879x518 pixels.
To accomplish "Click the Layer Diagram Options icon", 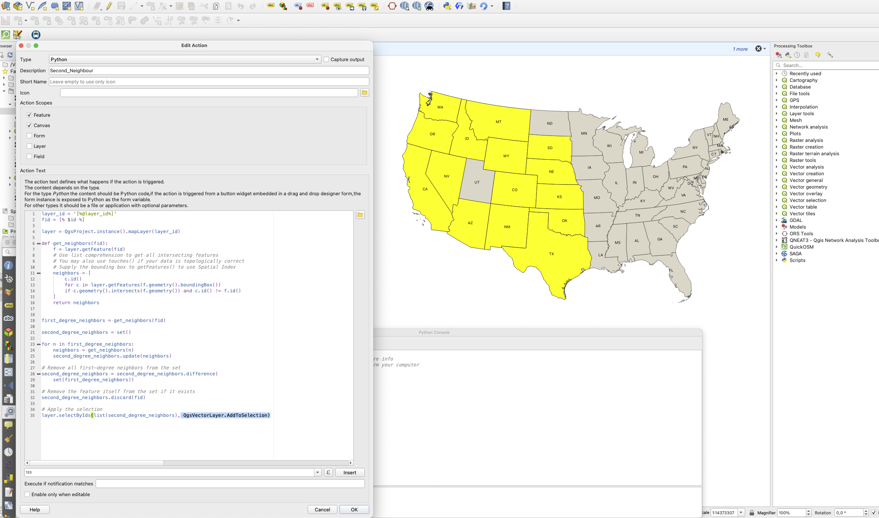I will click(x=283, y=6).
